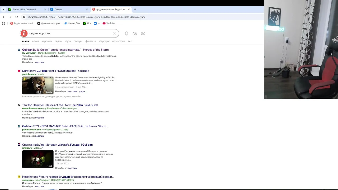This screenshot has width=338, height=190.
Task: Reload the current page
Action: (x=16, y=17)
